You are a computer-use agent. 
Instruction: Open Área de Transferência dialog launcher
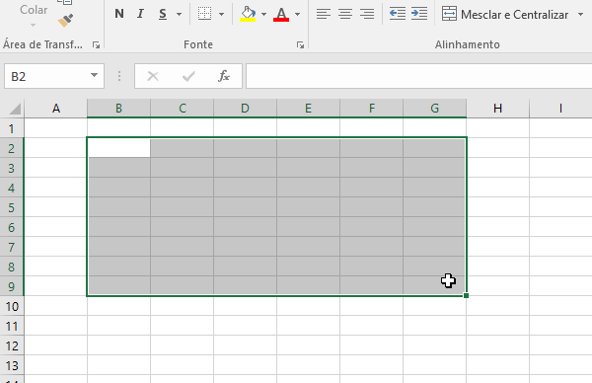coord(97,45)
